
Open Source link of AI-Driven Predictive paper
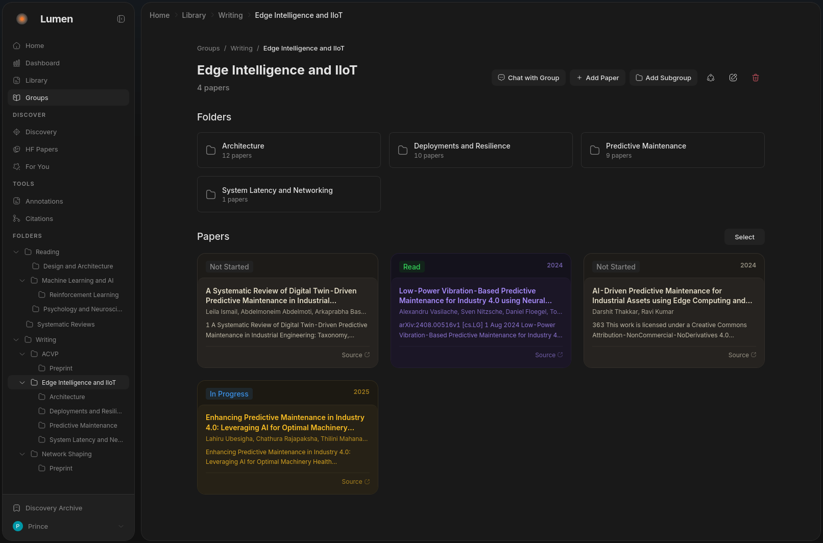click(x=742, y=355)
